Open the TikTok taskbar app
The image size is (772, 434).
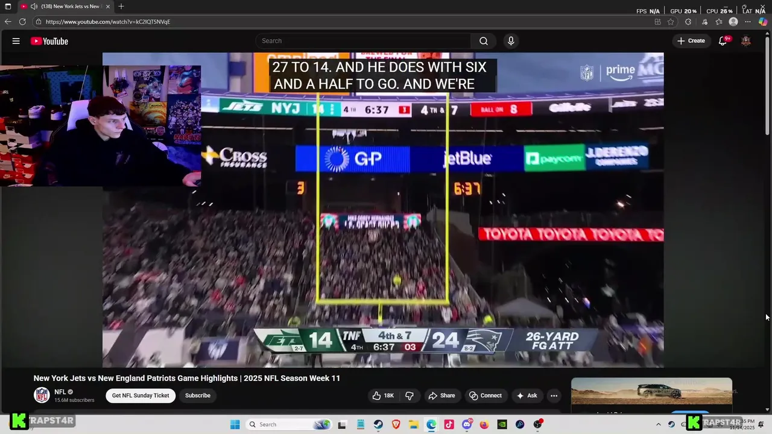click(x=449, y=424)
